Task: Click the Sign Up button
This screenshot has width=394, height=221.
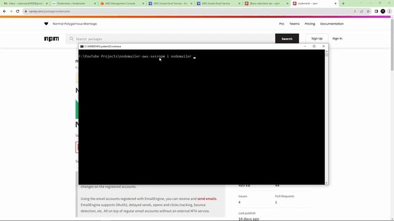Action: (316, 39)
